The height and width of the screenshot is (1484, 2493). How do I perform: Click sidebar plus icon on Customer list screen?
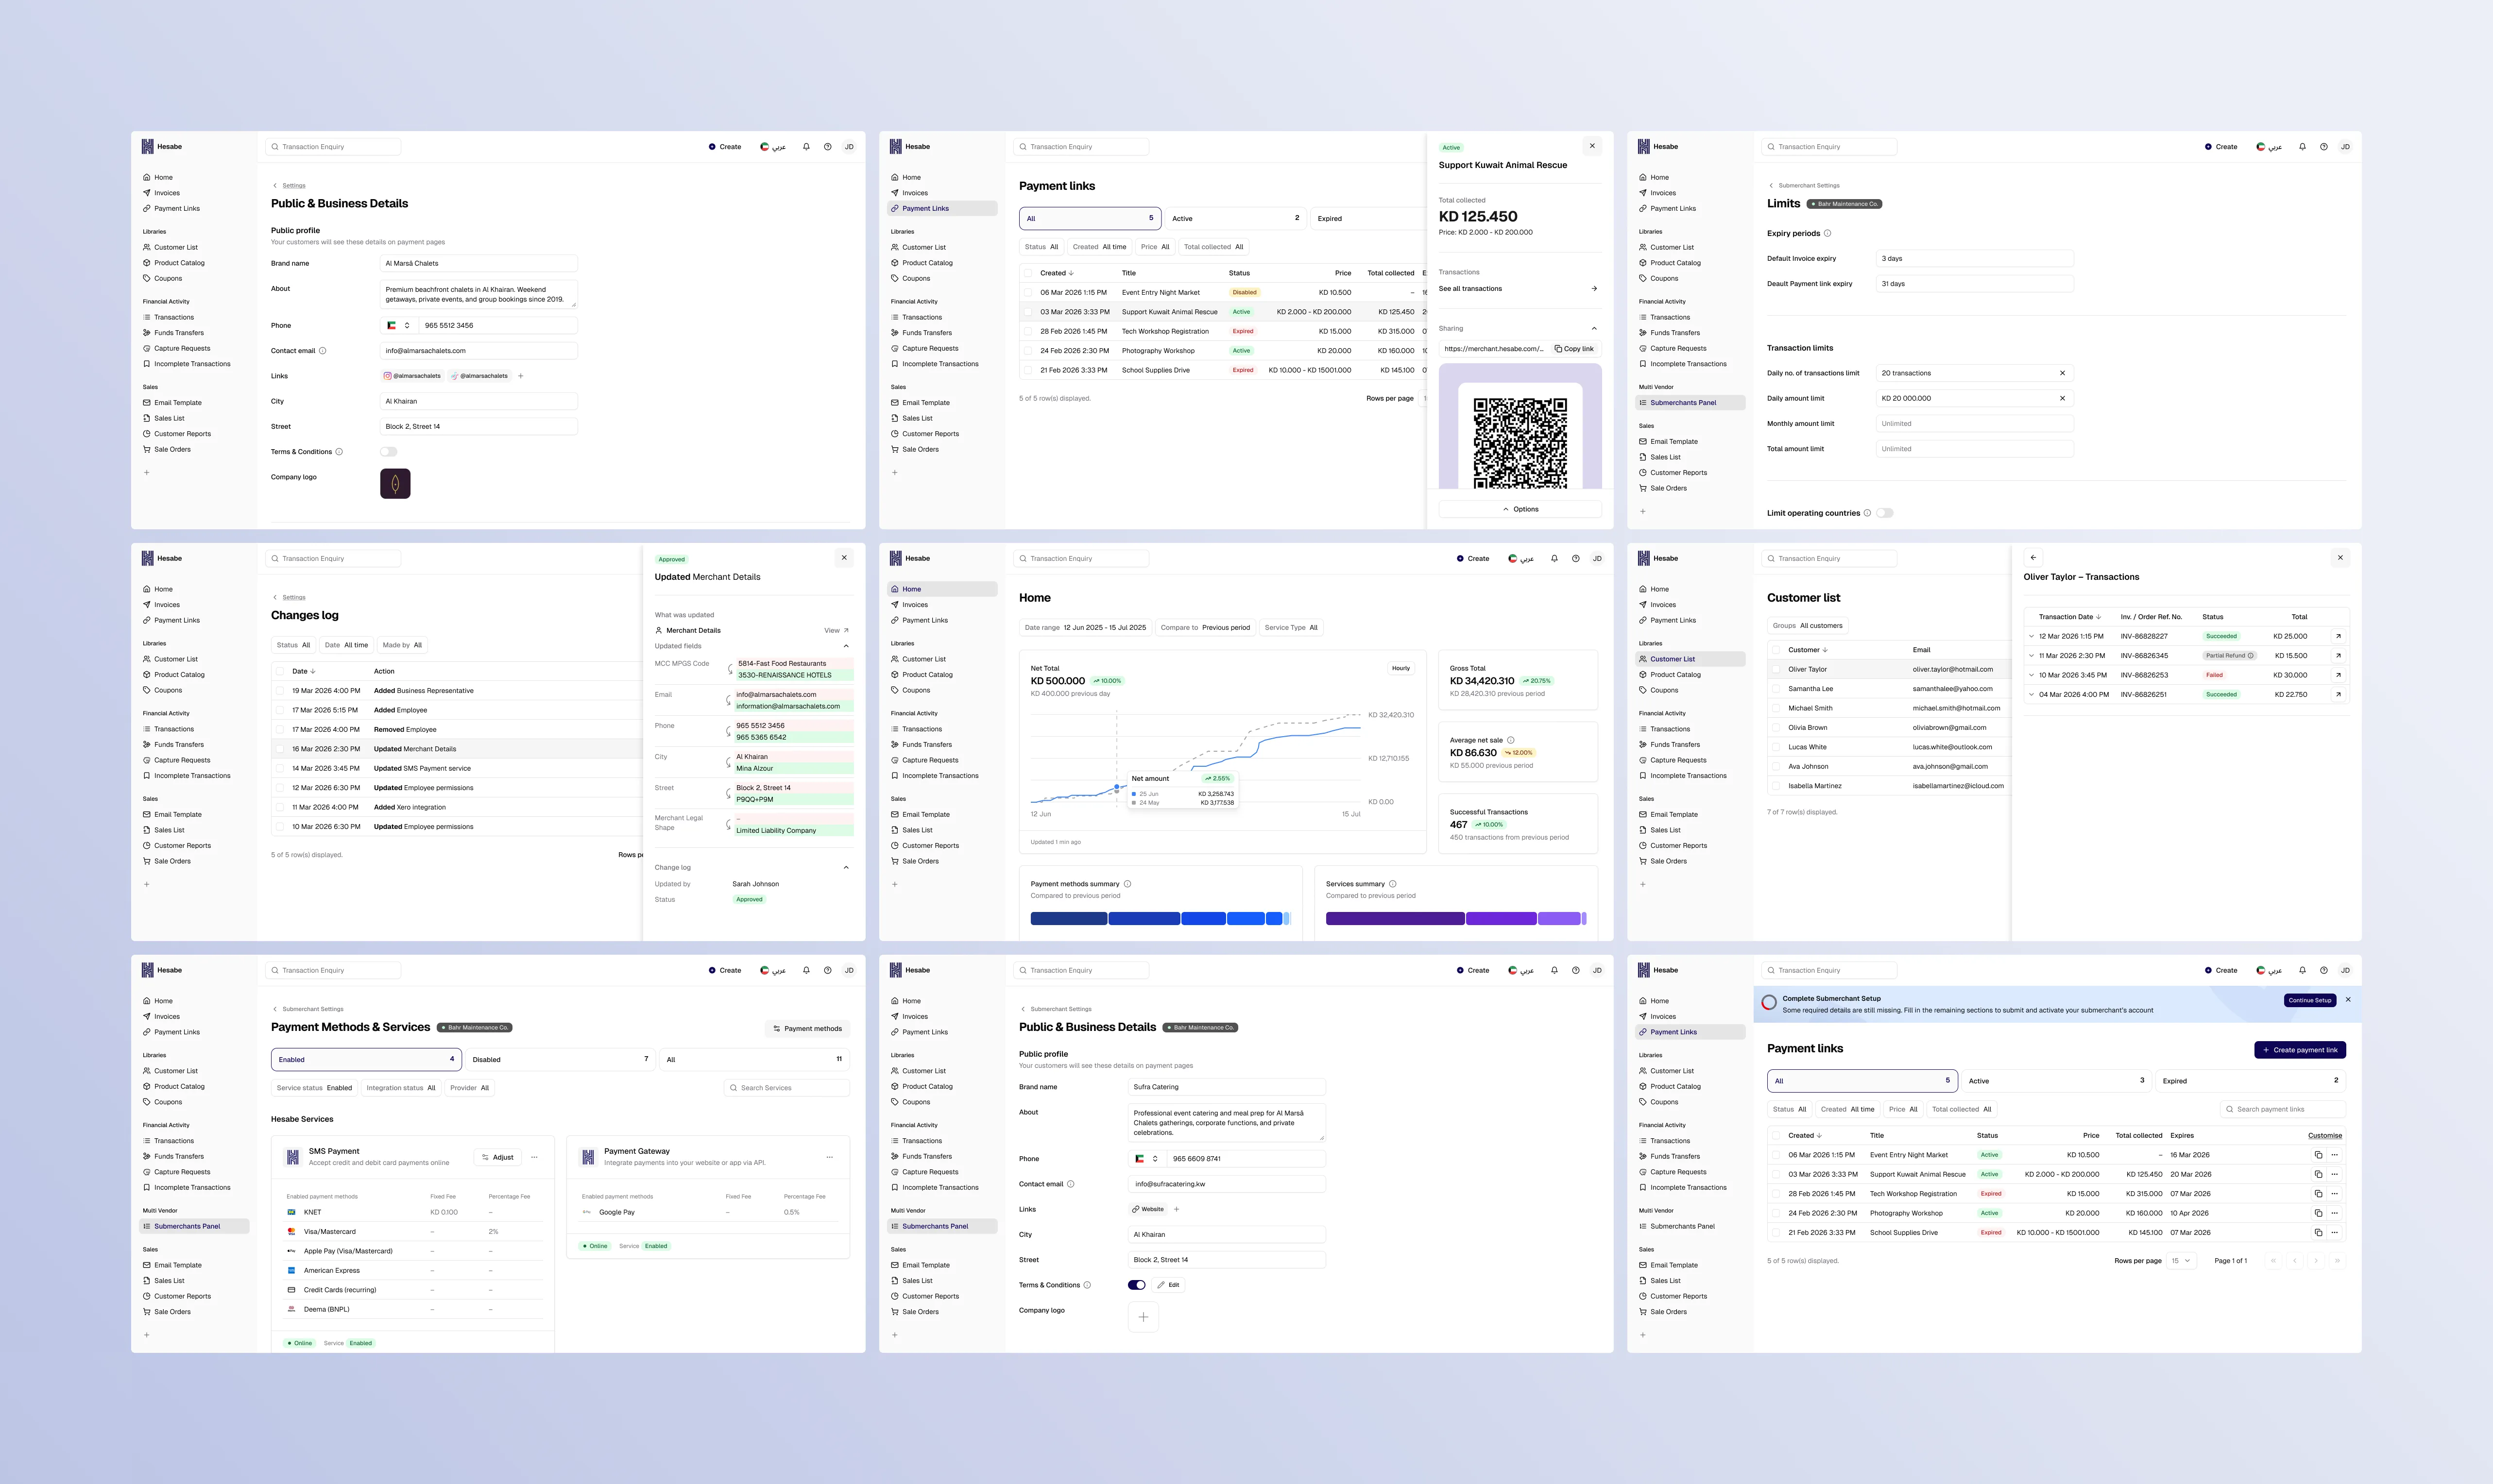1643,884
